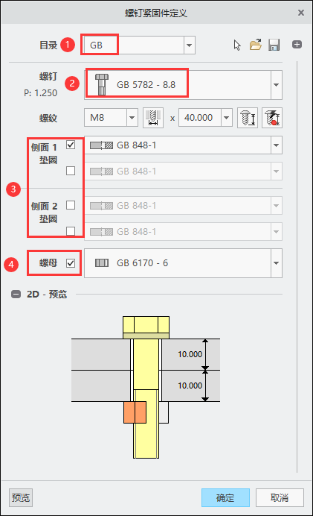
Task: Open the GB 6170 - 6 nut dropdown
Action: [x=277, y=263]
